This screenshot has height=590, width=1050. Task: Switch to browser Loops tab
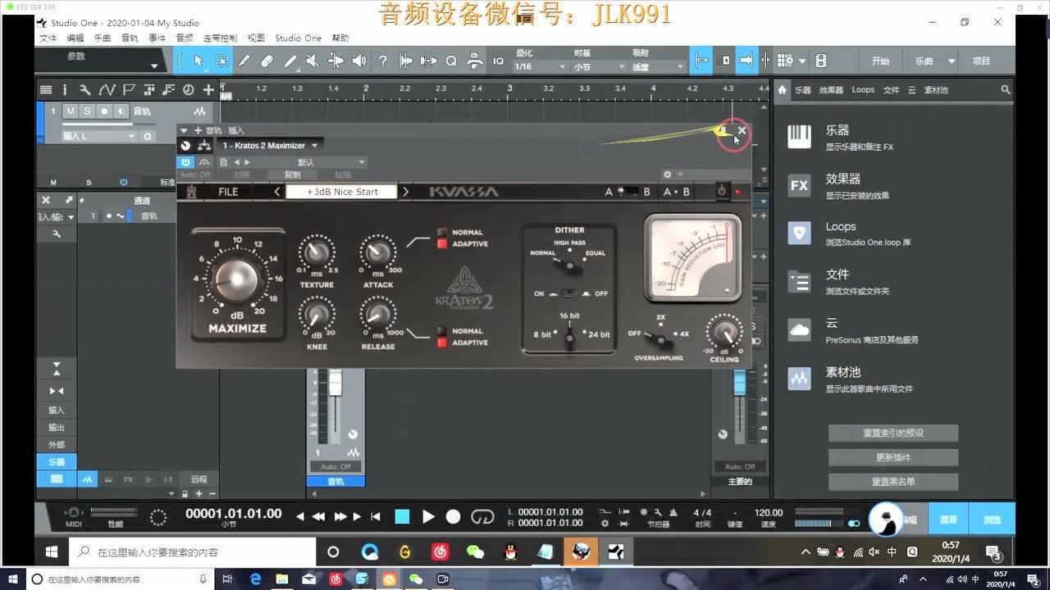863,89
